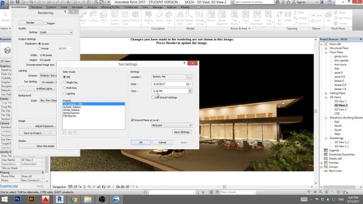Viewport: 363px width, 204px height.
Task: Enable the Region checkbox in Rendering
Action: tap(45, 23)
